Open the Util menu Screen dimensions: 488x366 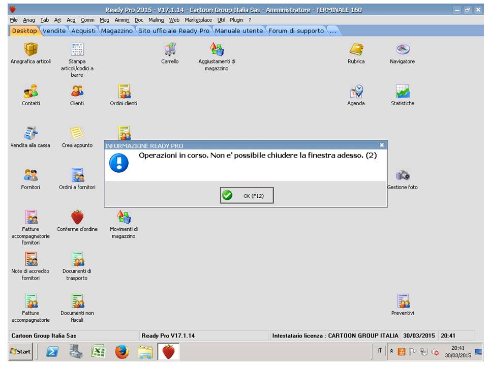(221, 20)
